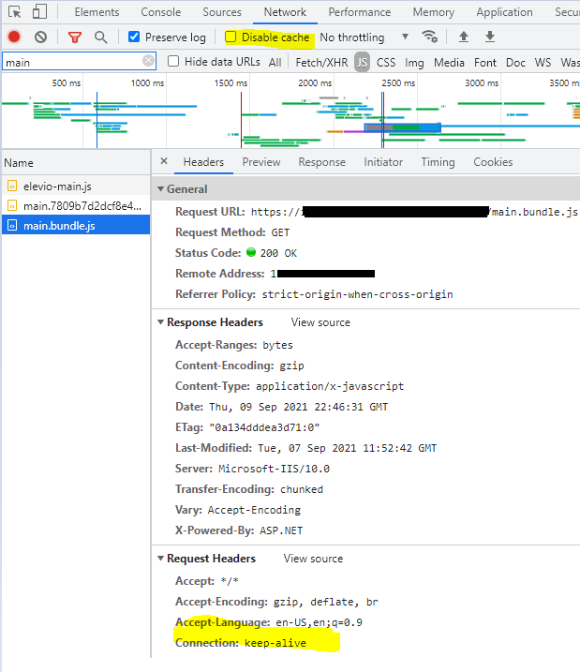This screenshot has height=672, width=580.
Task: Collapse the Request Headers section
Action: (x=160, y=558)
